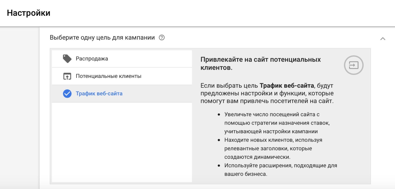Click bold 'Трафик веб-сайта' text in the description
The width and height of the screenshot is (395, 189).
pos(287,86)
